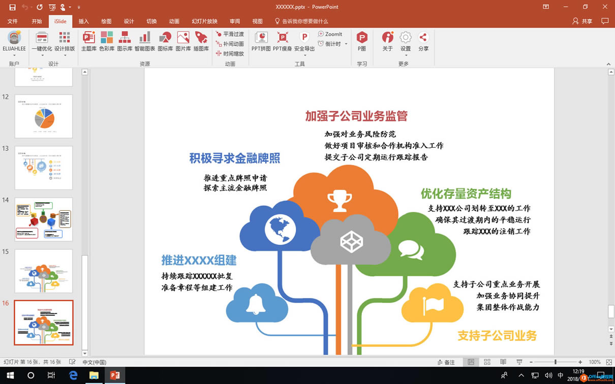Image resolution: width=615 pixels, height=384 pixels.
Task: Open the 幻灯片放映 ribbon tab
Action: pos(205,21)
